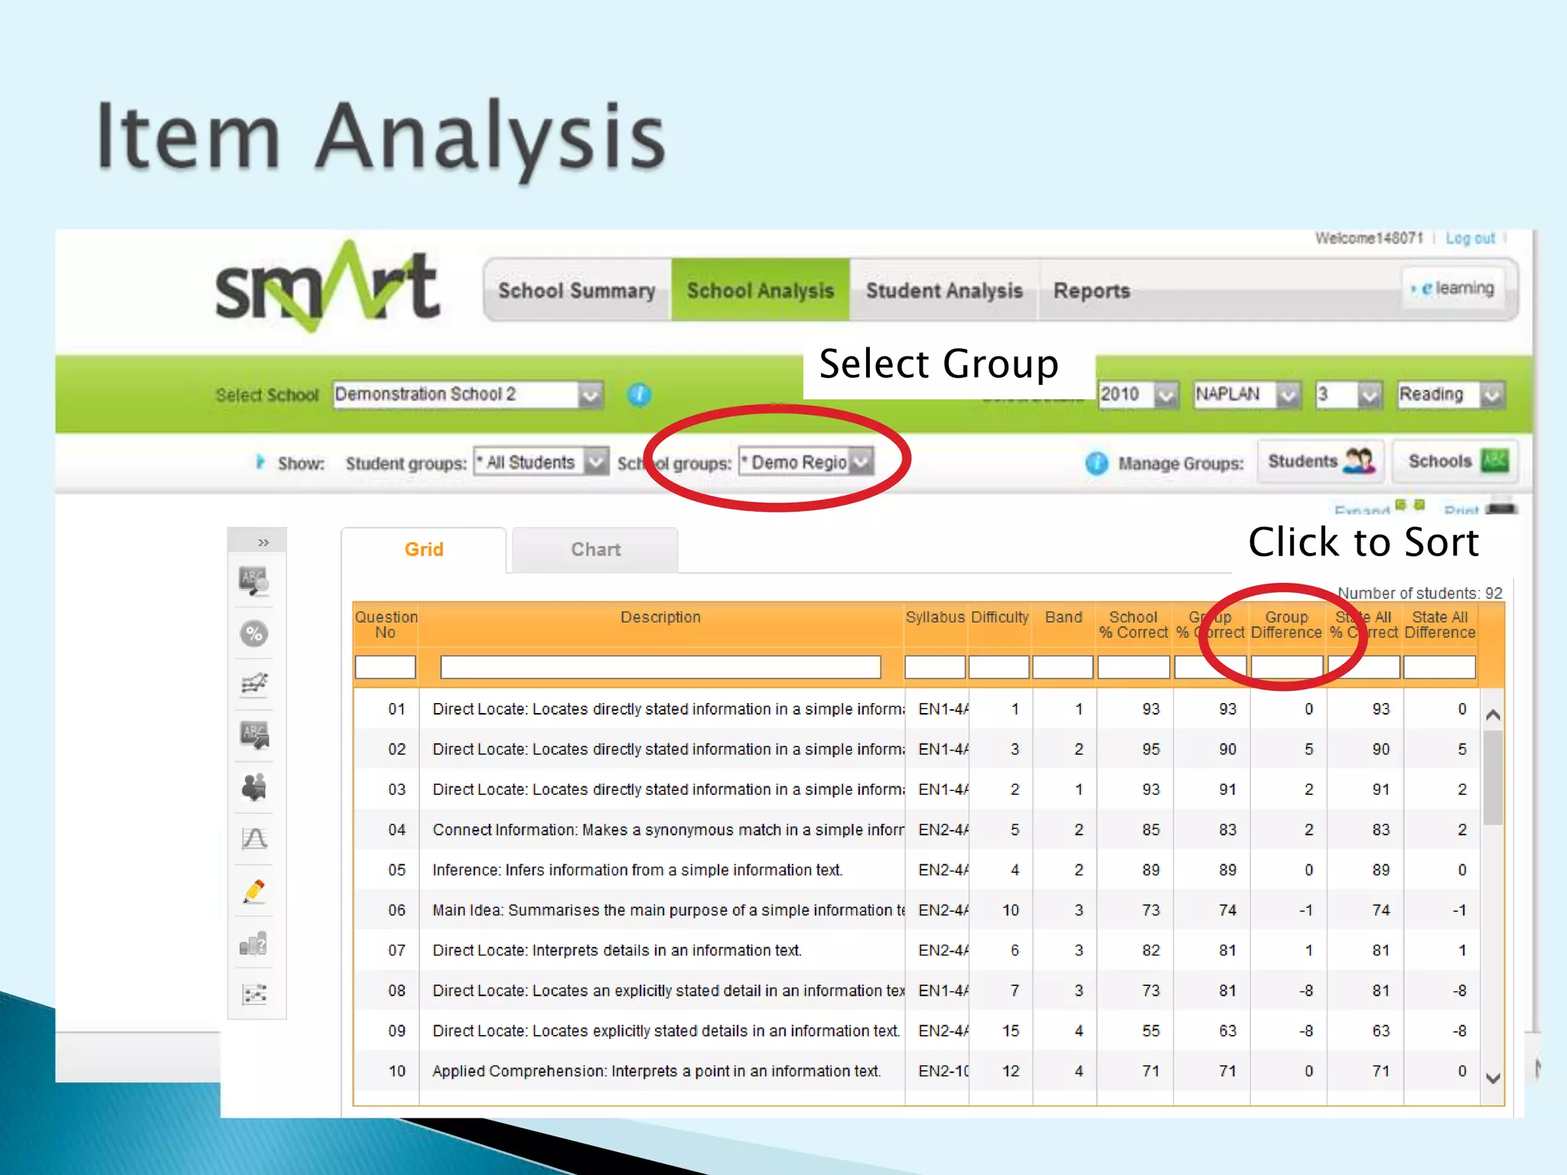Open the Reading domain dropdown
Image resolution: width=1567 pixels, height=1175 pixels.
point(1451,395)
